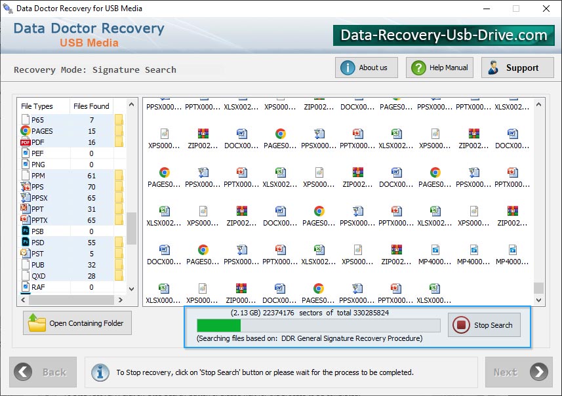Select the PPT file type icon
Screen dimensions: 562x396
pos(26,208)
